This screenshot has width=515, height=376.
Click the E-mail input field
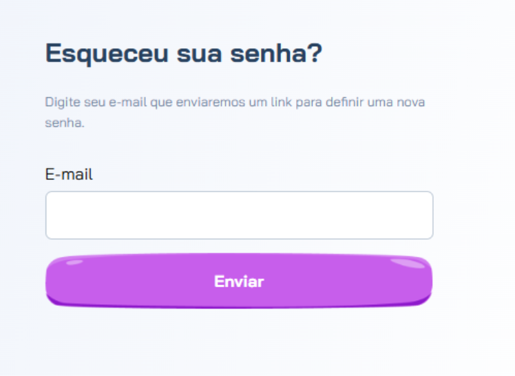[x=239, y=215]
